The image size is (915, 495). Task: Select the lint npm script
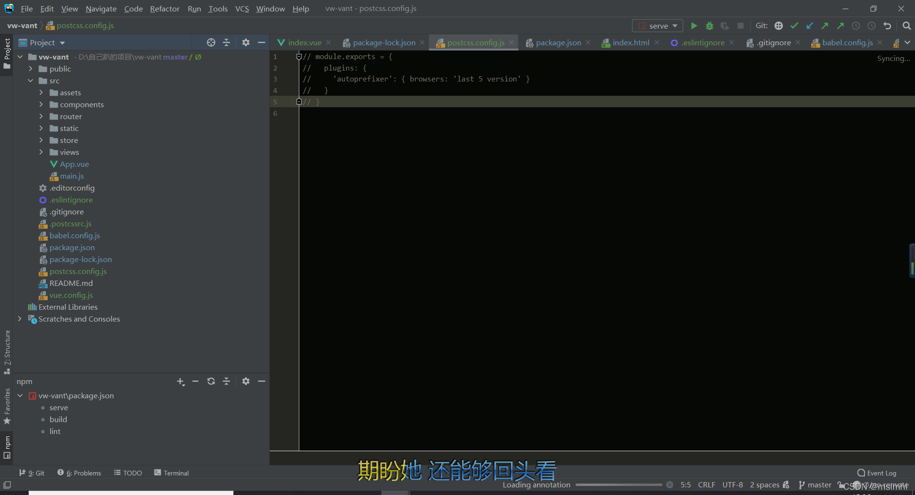coord(55,431)
